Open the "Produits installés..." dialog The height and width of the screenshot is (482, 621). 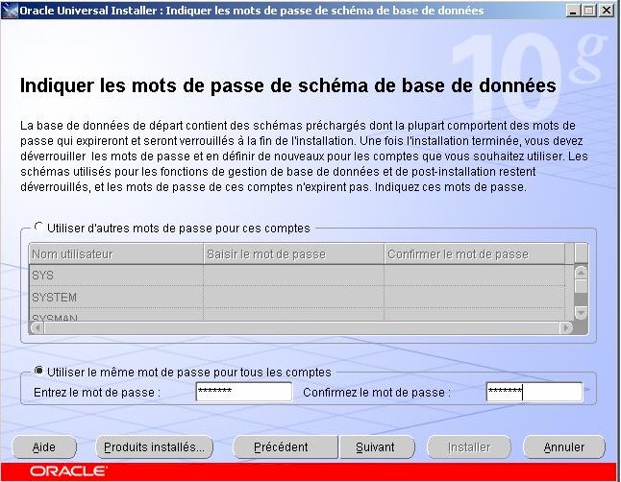pos(155,447)
